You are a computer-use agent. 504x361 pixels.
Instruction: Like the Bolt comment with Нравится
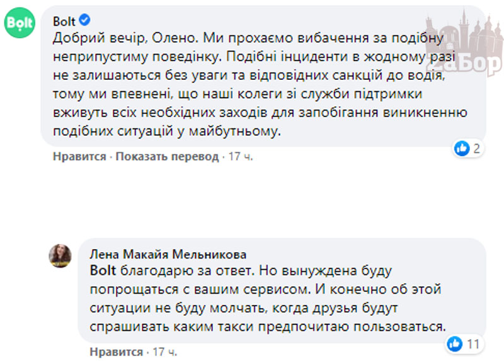pyautogui.click(x=79, y=157)
